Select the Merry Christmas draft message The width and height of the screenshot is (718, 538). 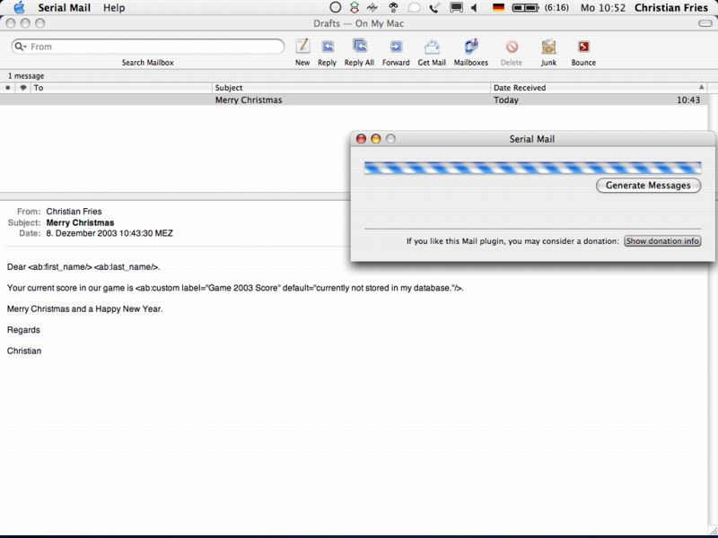tap(350, 100)
